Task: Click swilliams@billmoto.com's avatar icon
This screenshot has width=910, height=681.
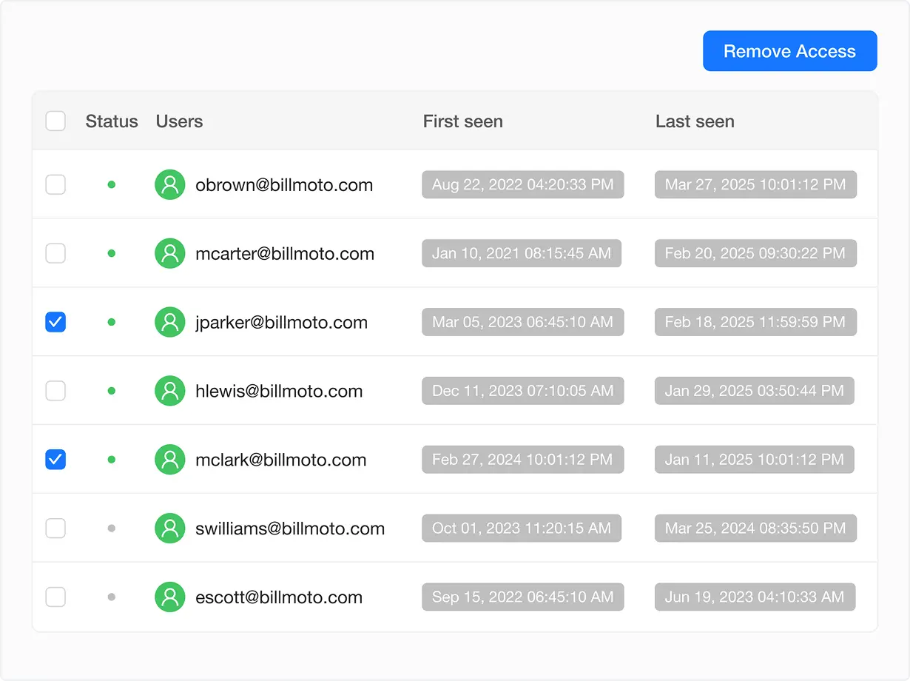Action: (169, 528)
